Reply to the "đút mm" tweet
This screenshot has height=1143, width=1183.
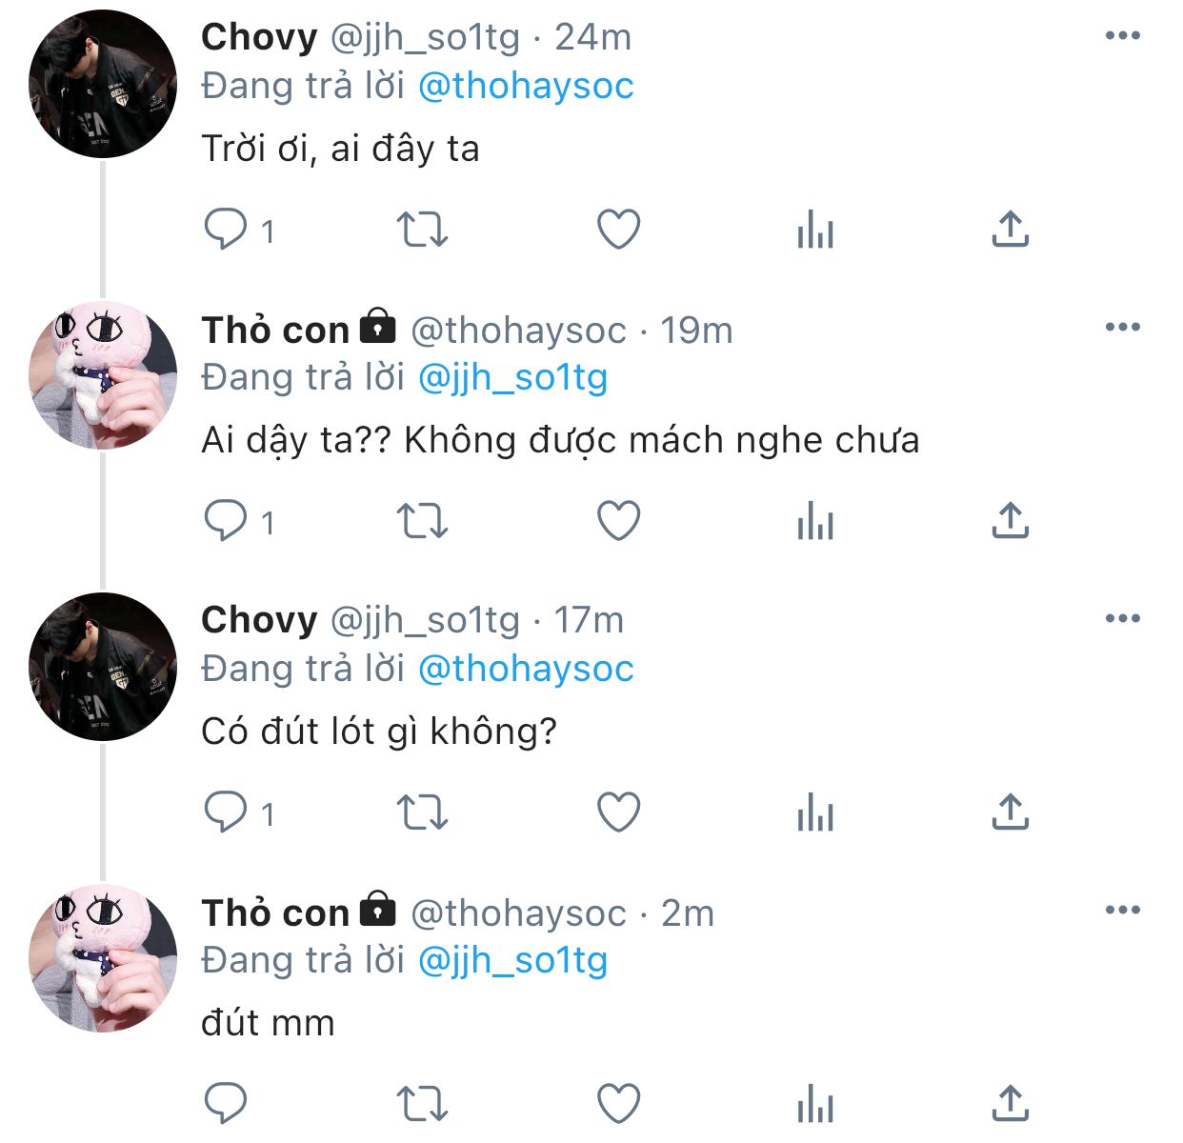(x=227, y=1104)
